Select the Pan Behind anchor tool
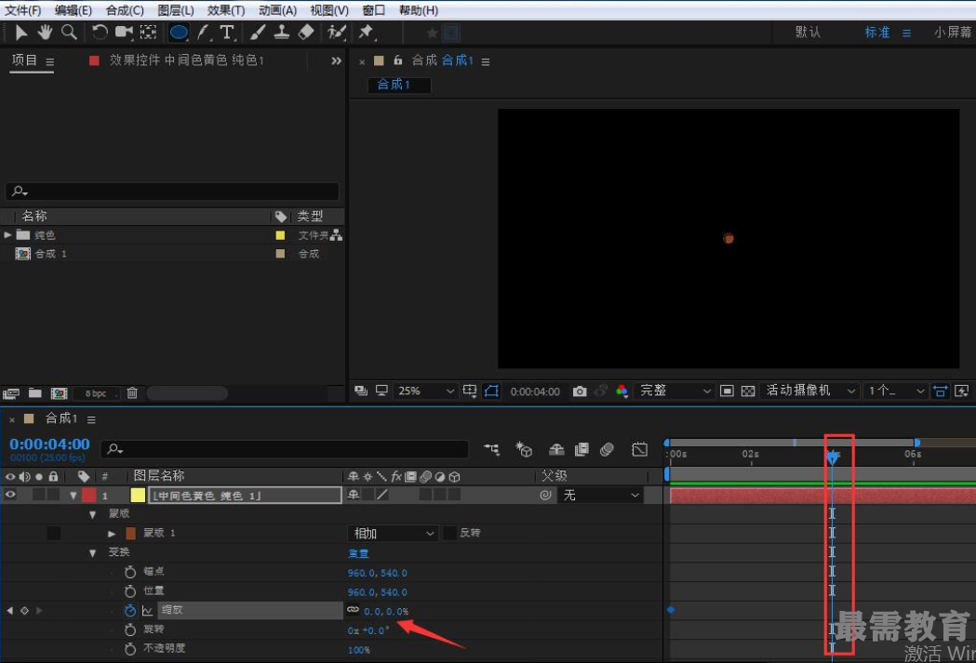The image size is (976, 663). click(x=148, y=33)
